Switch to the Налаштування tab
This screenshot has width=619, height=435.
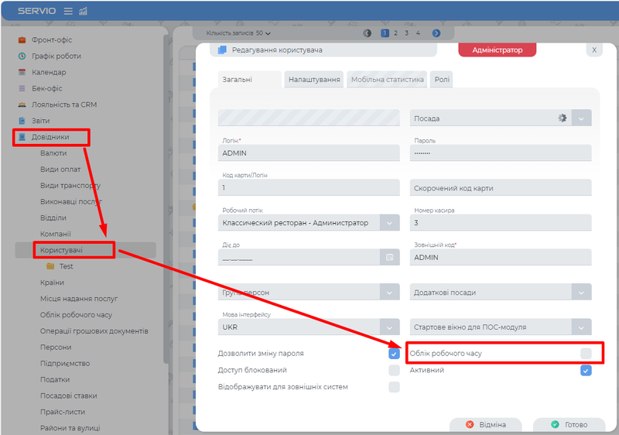pyautogui.click(x=313, y=80)
